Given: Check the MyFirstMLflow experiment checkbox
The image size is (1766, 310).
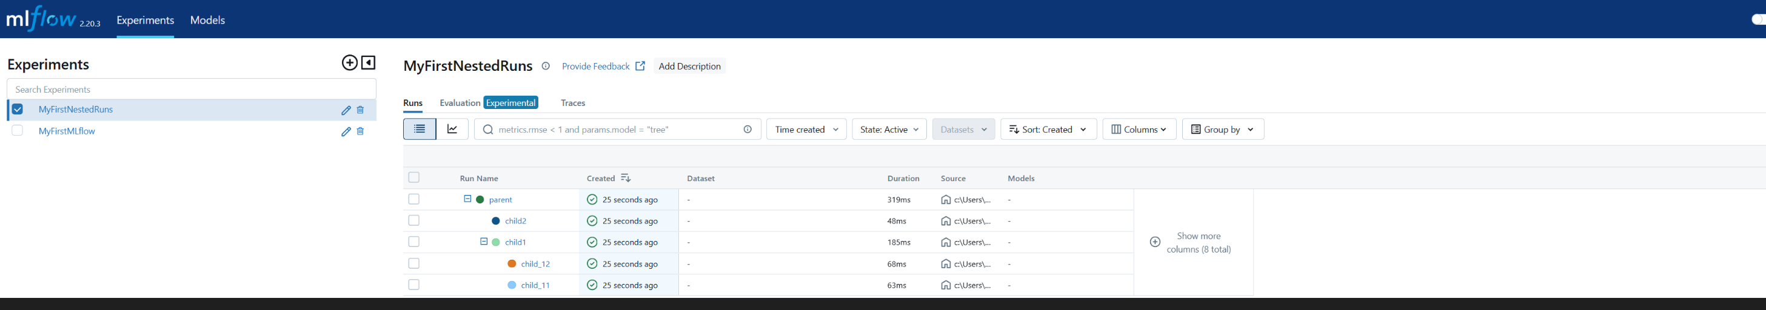Looking at the screenshot, I should (x=18, y=131).
